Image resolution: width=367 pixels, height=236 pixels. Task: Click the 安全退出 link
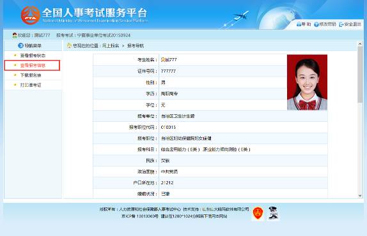(352, 24)
